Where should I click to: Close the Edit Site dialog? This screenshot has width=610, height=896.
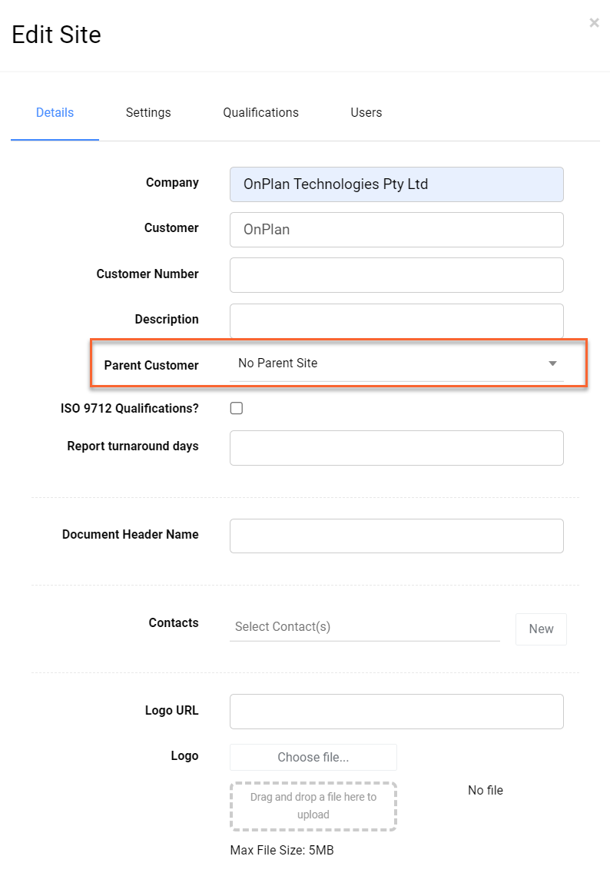[x=594, y=23]
